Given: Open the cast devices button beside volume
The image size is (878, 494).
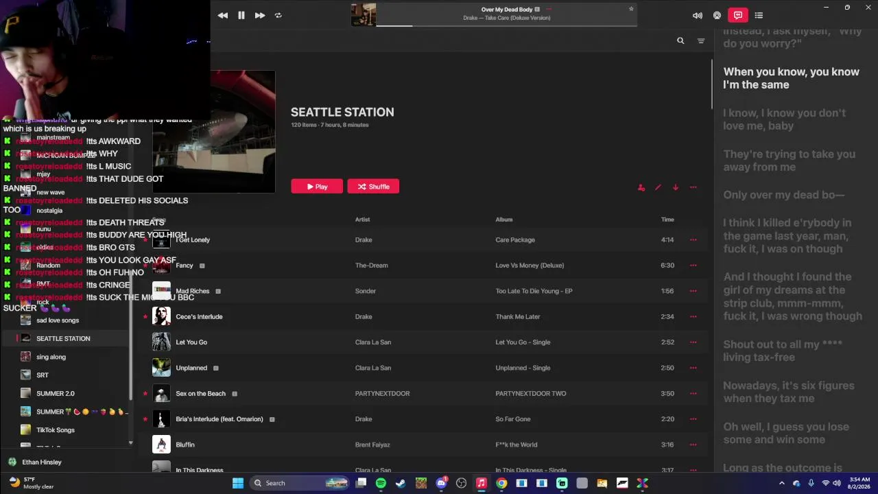Looking at the screenshot, I should [717, 15].
